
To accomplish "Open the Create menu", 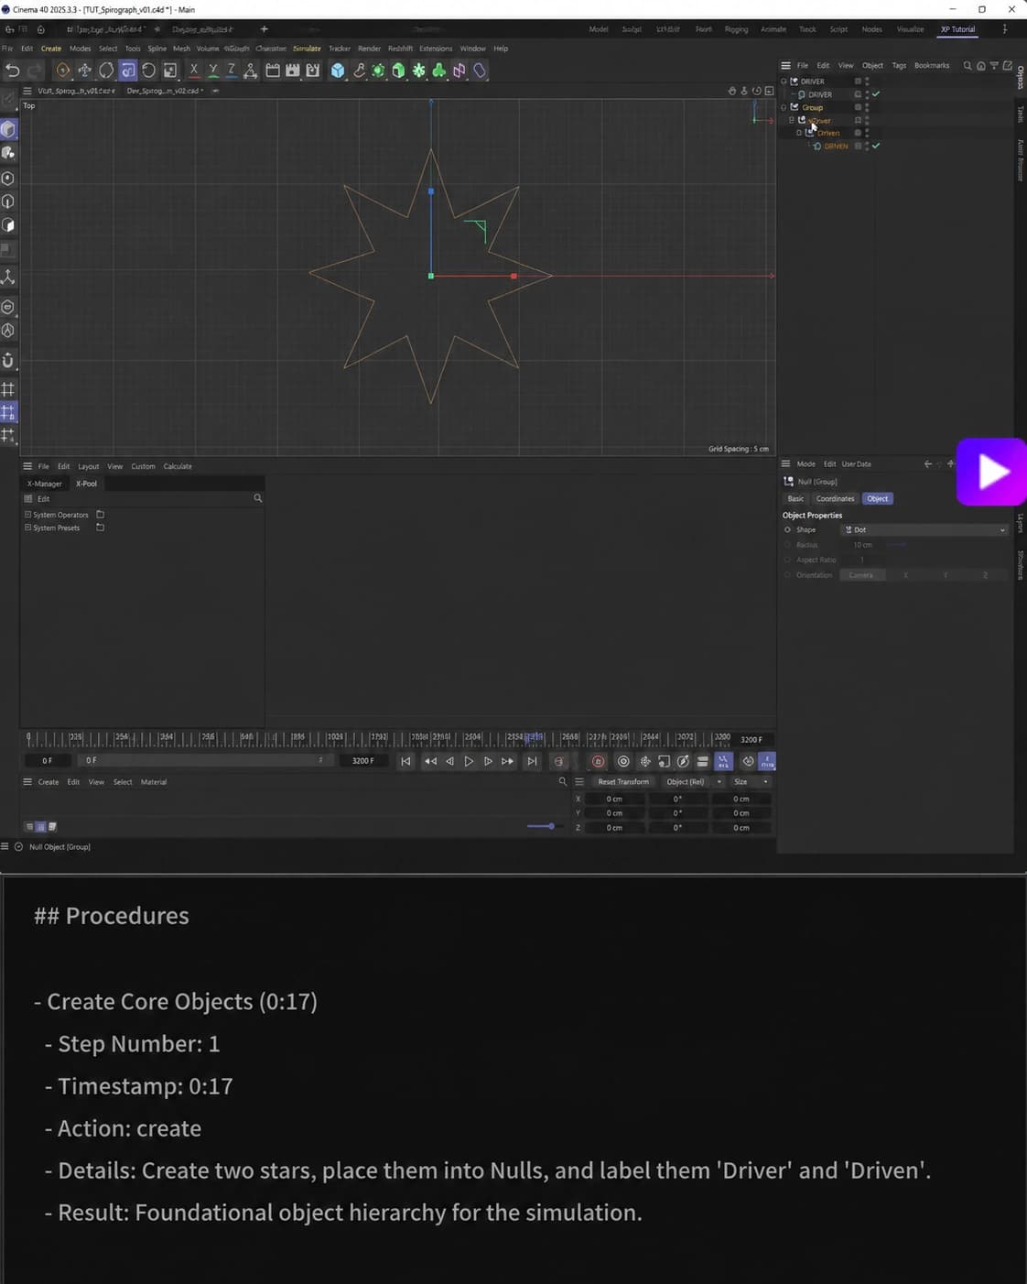I will point(51,49).
